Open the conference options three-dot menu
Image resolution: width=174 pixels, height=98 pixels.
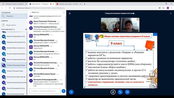pos(171,13)
